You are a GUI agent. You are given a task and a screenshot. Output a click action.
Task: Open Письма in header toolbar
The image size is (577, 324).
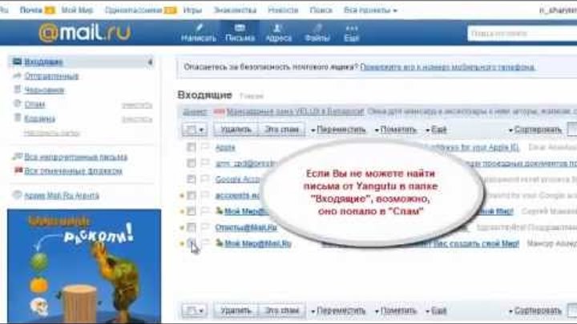pos(240,33)
